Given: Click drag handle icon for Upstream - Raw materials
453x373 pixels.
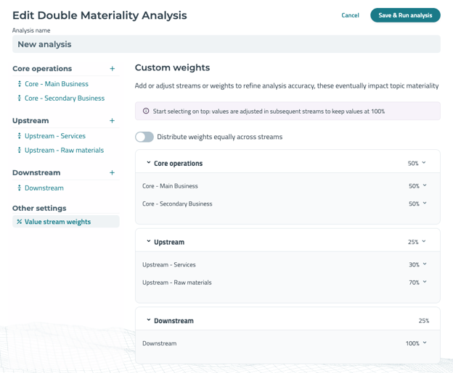Looking at the screenshot, I should tap(20, 151).
